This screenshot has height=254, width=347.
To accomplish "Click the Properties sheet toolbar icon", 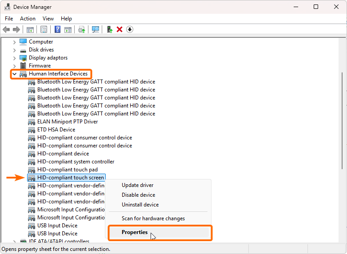I will pos(44,29).
